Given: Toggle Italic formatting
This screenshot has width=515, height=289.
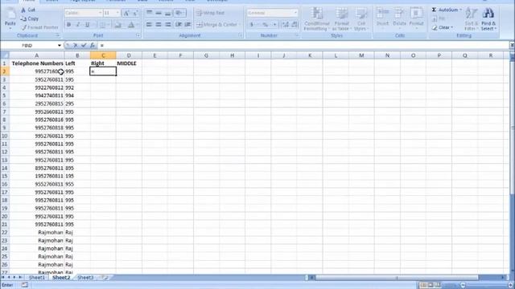Looking at the screenshot, I should tap(78, 25).
